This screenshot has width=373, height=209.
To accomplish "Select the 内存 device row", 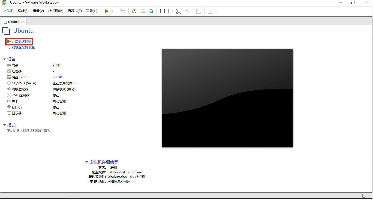I will tap(43, 65).
